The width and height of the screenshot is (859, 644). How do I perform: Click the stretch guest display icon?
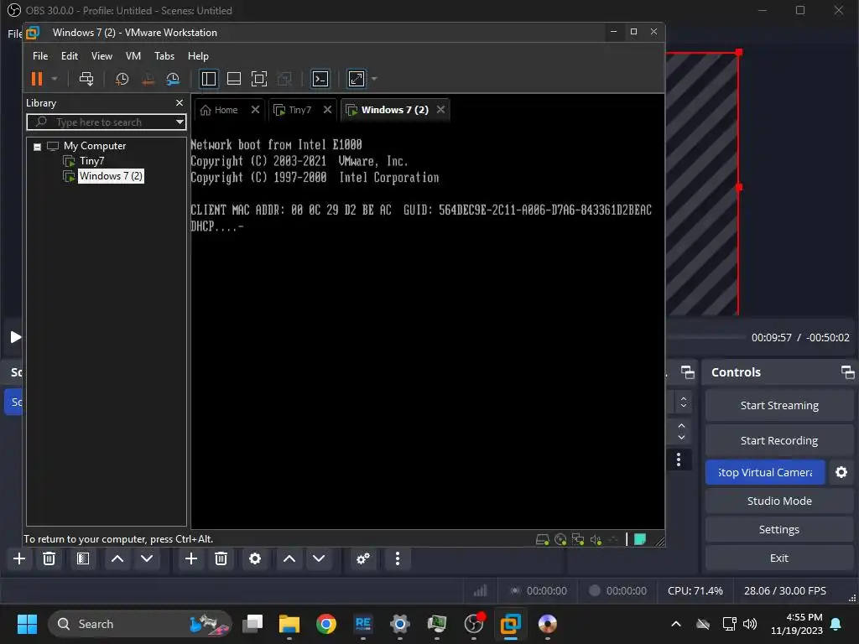[x=357, y=79]
